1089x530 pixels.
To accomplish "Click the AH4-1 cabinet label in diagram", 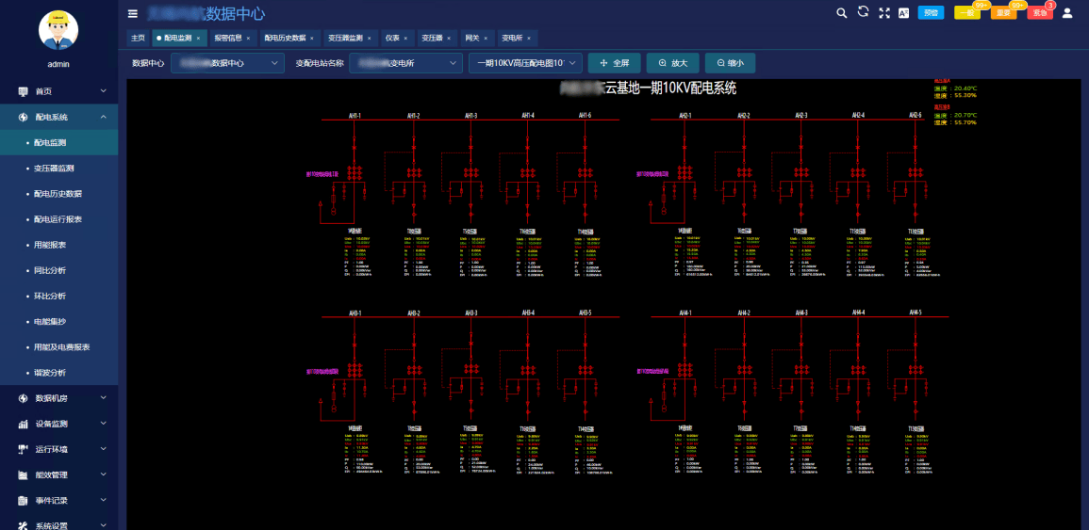I will tap(685, 313).
